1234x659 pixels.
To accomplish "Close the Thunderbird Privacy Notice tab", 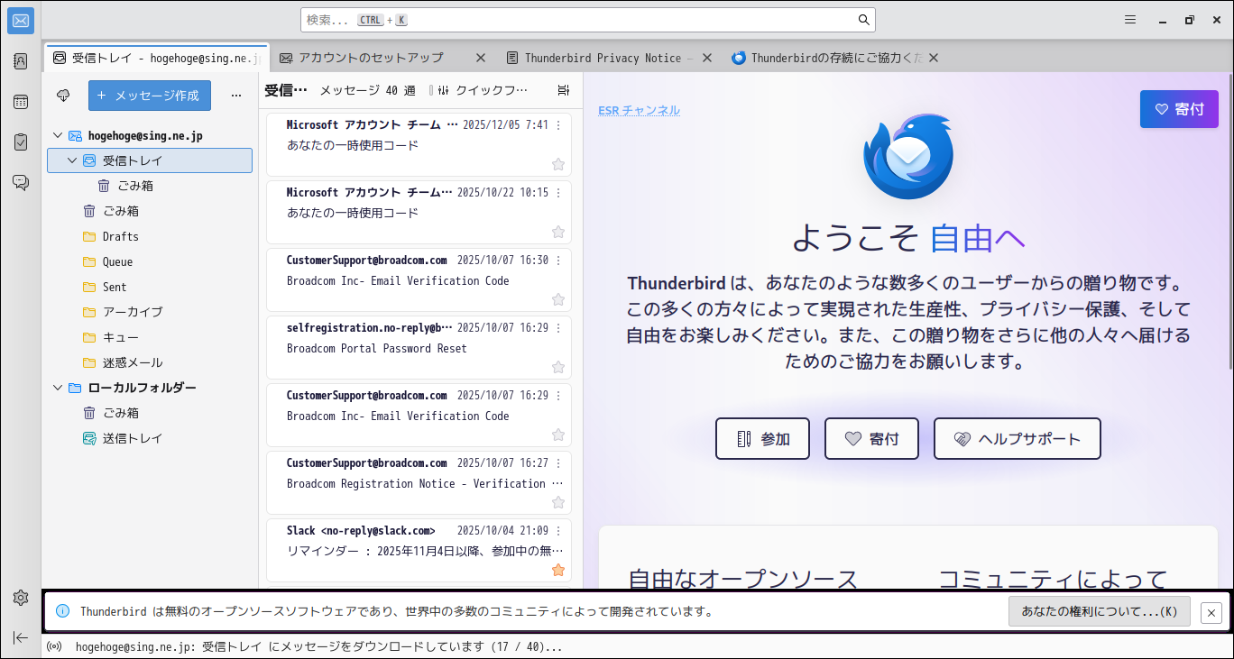I will (707, 58).
